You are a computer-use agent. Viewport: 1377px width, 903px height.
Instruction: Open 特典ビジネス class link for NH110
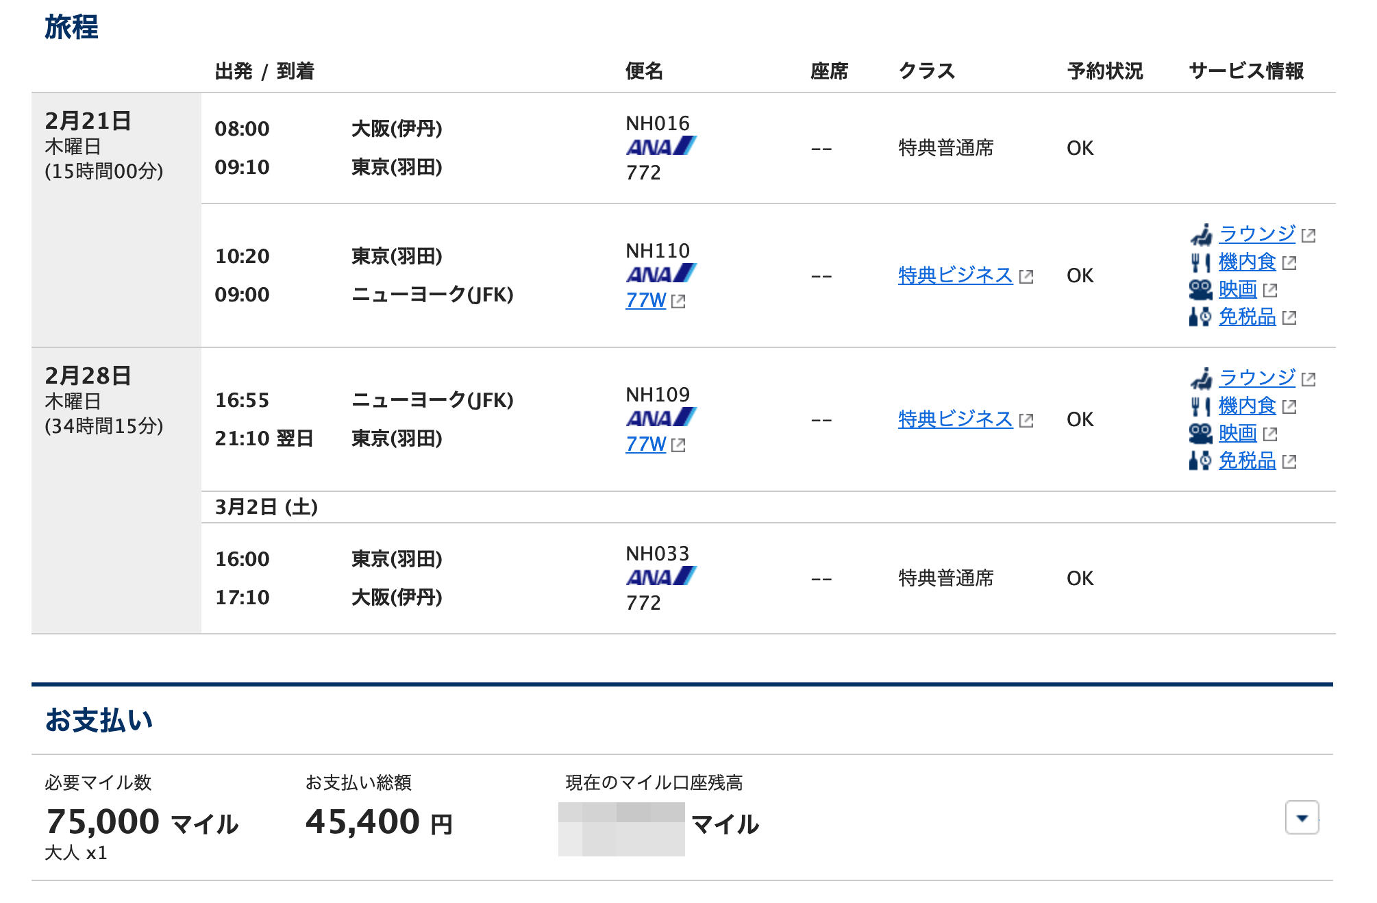[x=955, y=275]
